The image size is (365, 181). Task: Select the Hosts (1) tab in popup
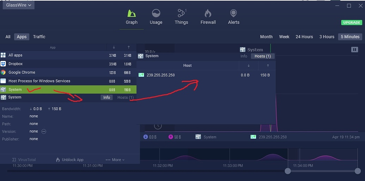(x=262, y=56)
